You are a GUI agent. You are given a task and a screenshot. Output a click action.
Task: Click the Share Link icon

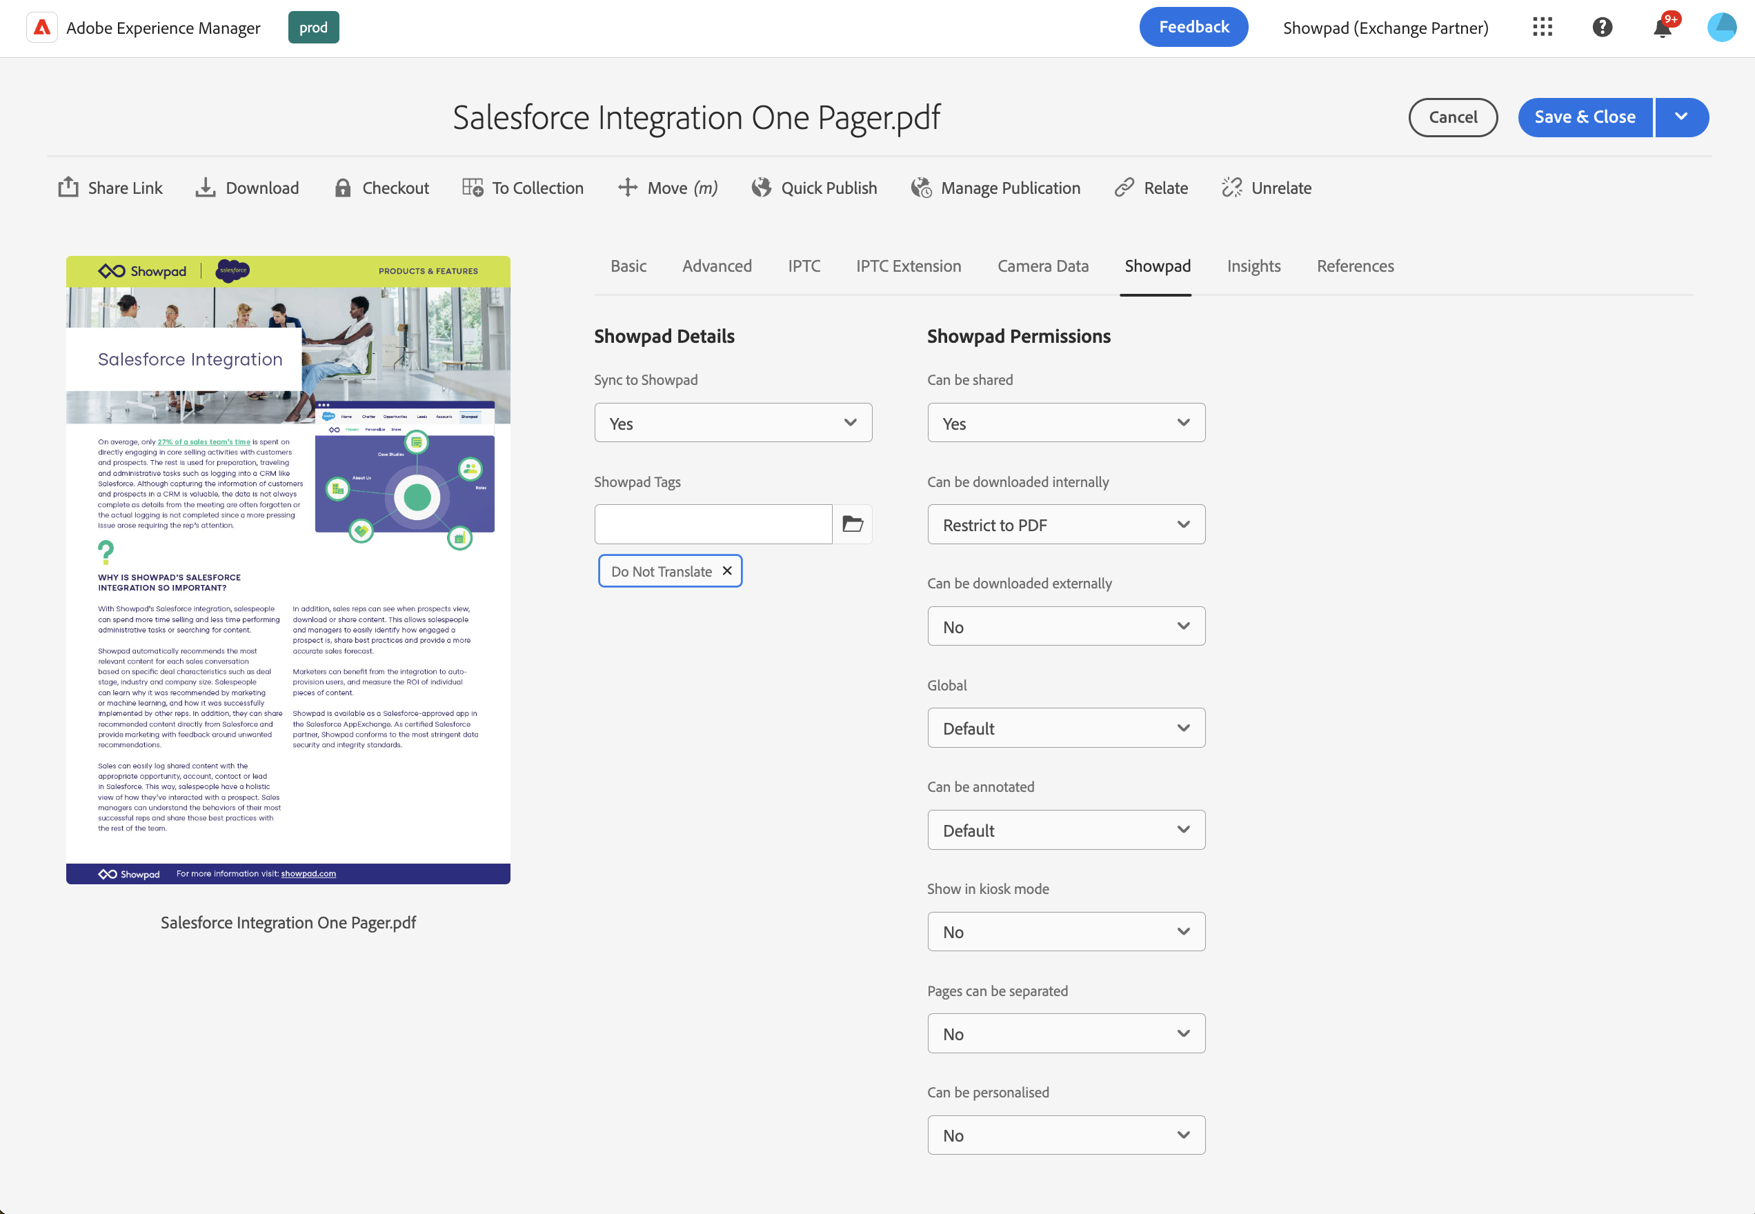pos(68,187)
